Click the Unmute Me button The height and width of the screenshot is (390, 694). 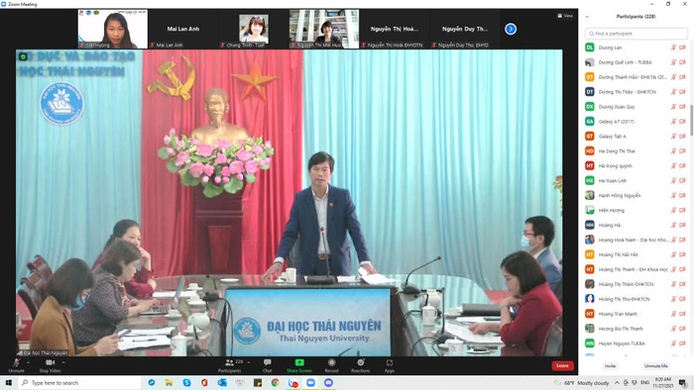(x=655, y=365)
